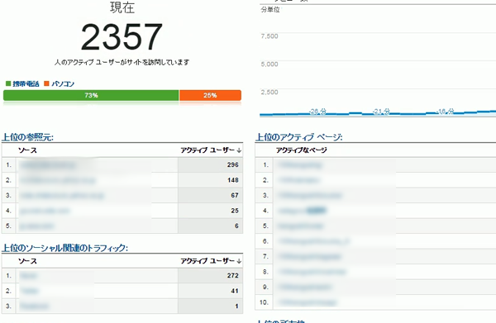Open the 上位の参照元 report link
This screenshot has width=496, height=323.
(x=27, y=137)
